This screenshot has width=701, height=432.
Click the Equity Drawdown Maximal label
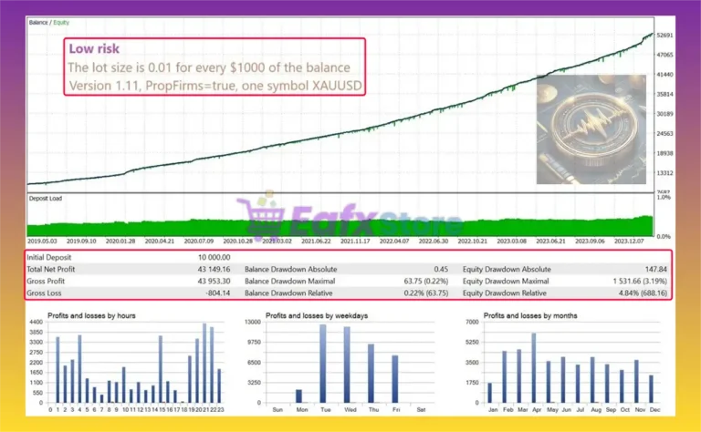click(506, 281)
